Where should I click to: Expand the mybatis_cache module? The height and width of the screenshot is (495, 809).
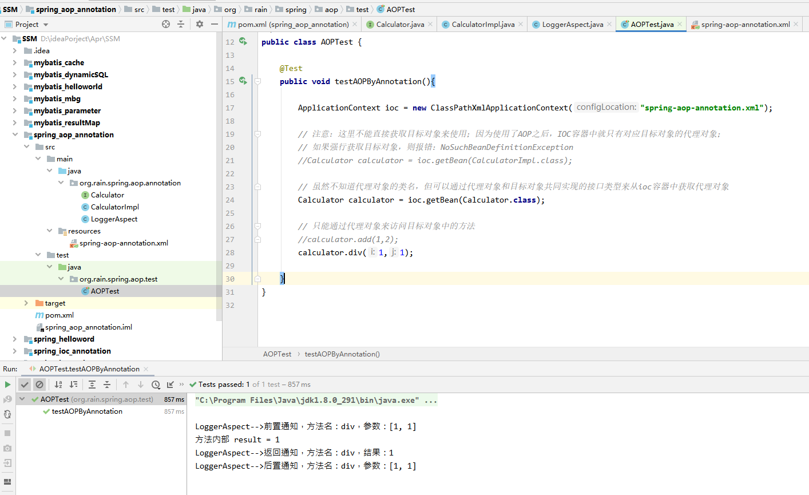[x=15, y=63]
